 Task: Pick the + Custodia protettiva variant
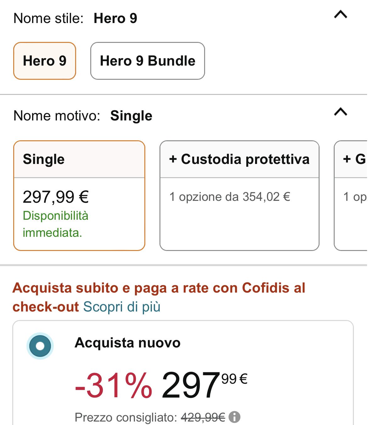click(x=239, y=159)
